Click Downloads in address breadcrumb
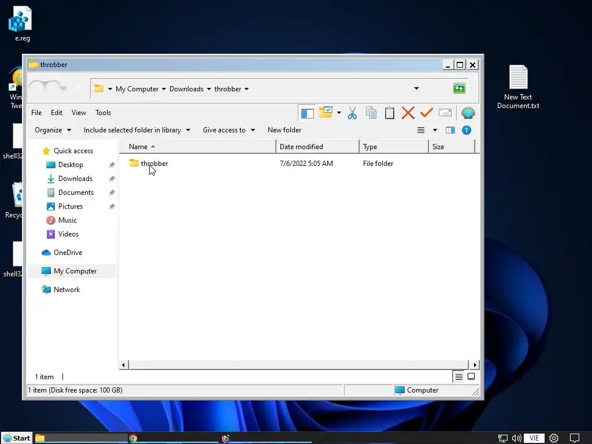The width and height of the screenshot is (592, 444). 187,88
